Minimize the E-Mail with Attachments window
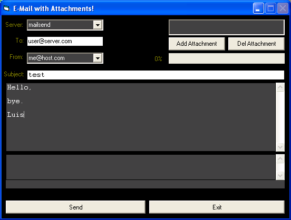This screenshot has width=291, height=220. click(x=258, y=8)
